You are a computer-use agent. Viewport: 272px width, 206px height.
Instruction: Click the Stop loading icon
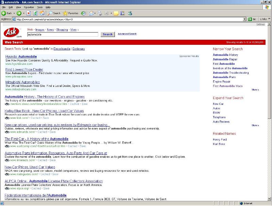pos(29,13)
